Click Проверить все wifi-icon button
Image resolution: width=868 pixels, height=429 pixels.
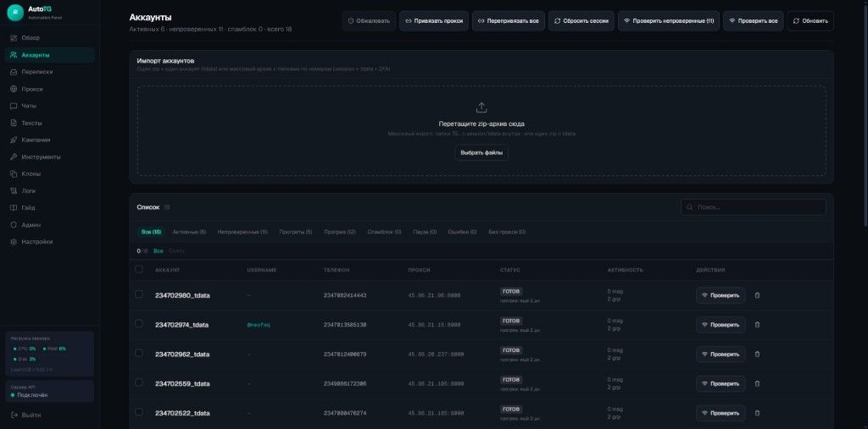(754, 21)
